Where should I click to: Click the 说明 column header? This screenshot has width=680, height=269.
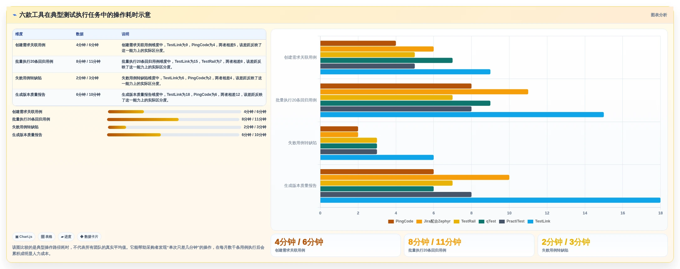coord(125,34)
